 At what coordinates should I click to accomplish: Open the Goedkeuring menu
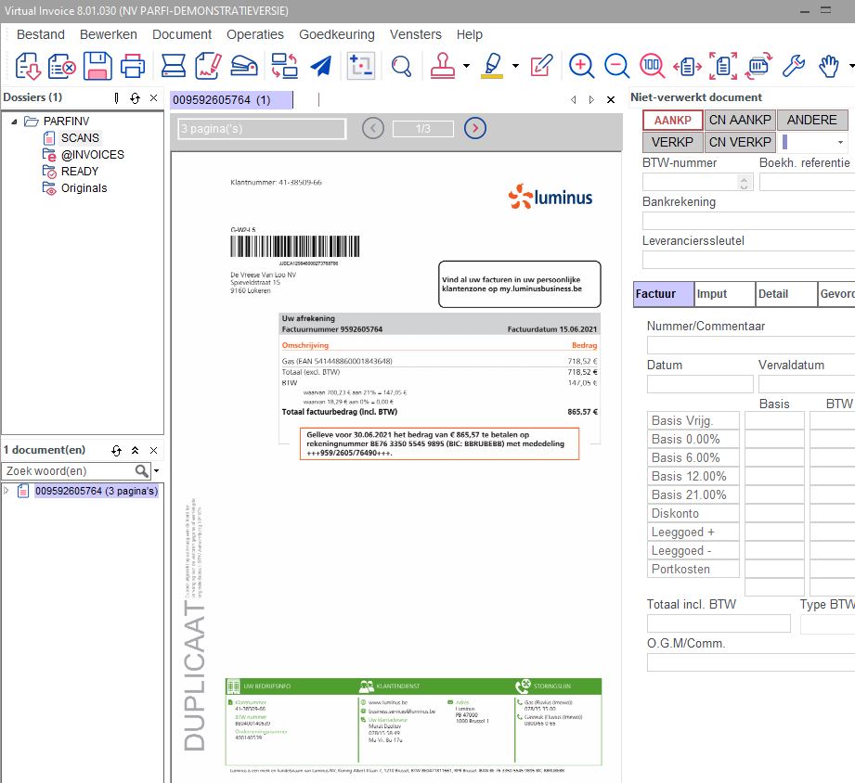[x=336, y=34]
